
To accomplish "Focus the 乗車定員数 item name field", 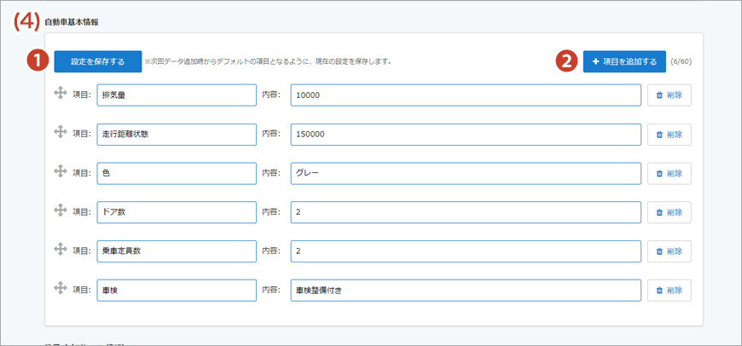I will (177, 251).
